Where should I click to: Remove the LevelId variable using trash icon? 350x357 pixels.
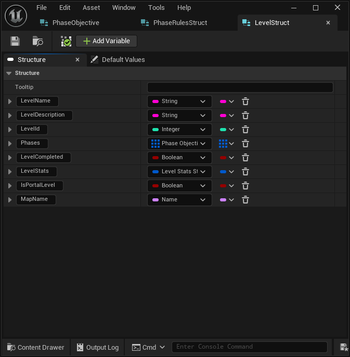(245, 130)
